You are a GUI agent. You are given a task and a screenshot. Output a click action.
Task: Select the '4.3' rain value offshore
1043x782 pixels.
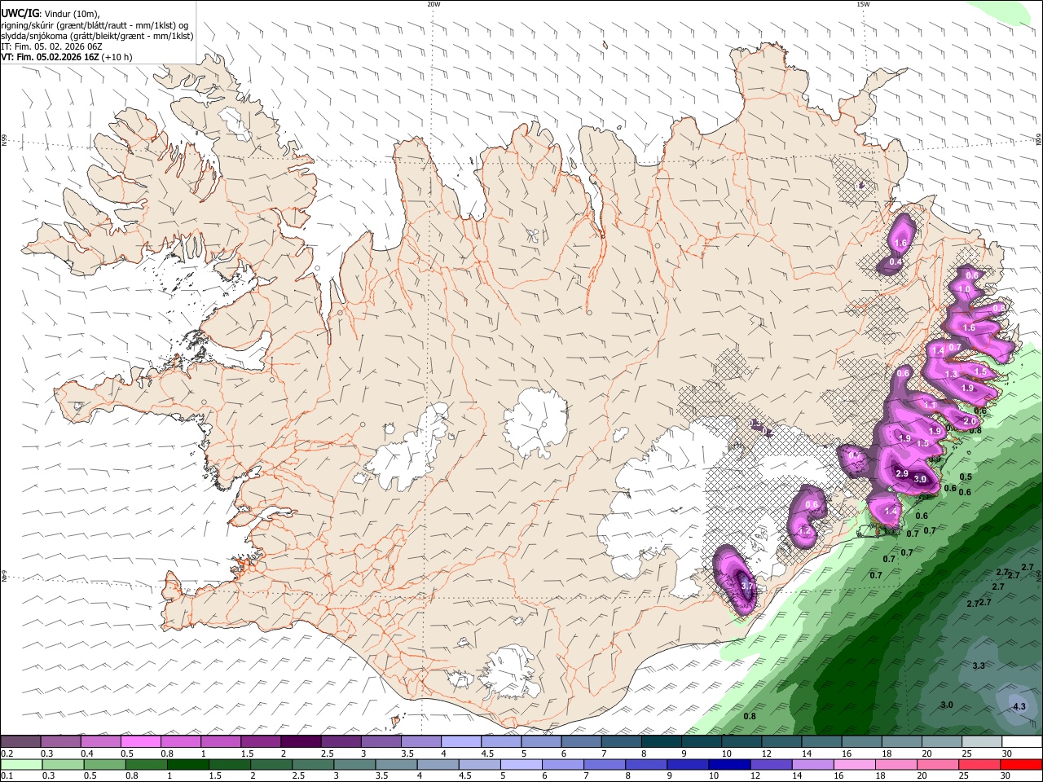click(1019, 706)
